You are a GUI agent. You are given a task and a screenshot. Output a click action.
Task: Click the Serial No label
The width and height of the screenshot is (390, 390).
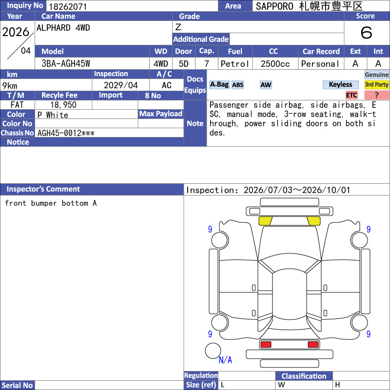point(17,385)
